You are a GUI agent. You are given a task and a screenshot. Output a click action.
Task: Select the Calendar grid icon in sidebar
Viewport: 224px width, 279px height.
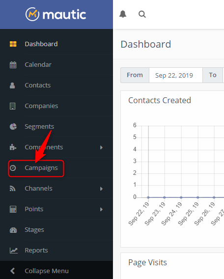point(13,65)
